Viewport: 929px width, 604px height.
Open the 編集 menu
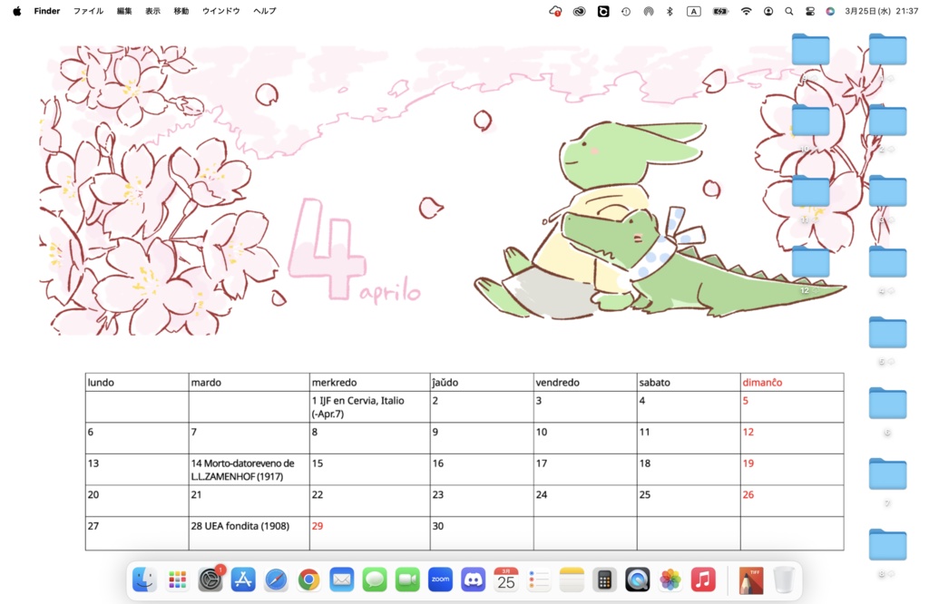click(x=124, y=11)
